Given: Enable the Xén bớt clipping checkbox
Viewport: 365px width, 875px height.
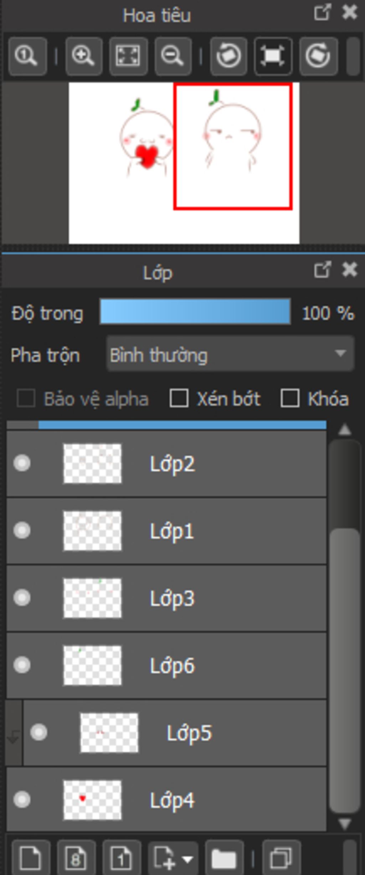Looking at the screenshot, I should 179,398.
